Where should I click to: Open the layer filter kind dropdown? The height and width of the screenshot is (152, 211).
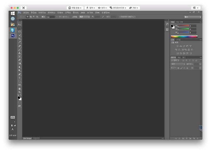(175, 60)
